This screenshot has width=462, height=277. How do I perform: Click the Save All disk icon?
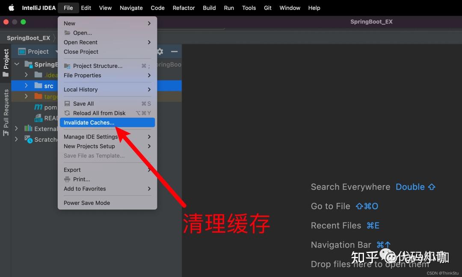(x=67, y=104)
